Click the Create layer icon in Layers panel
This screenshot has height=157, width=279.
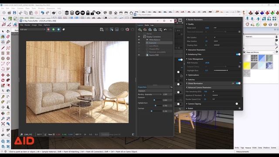140,30
